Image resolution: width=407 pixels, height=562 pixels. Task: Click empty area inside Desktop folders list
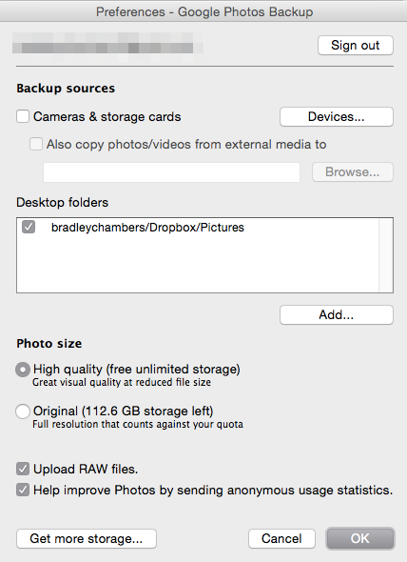coord(197,265)
